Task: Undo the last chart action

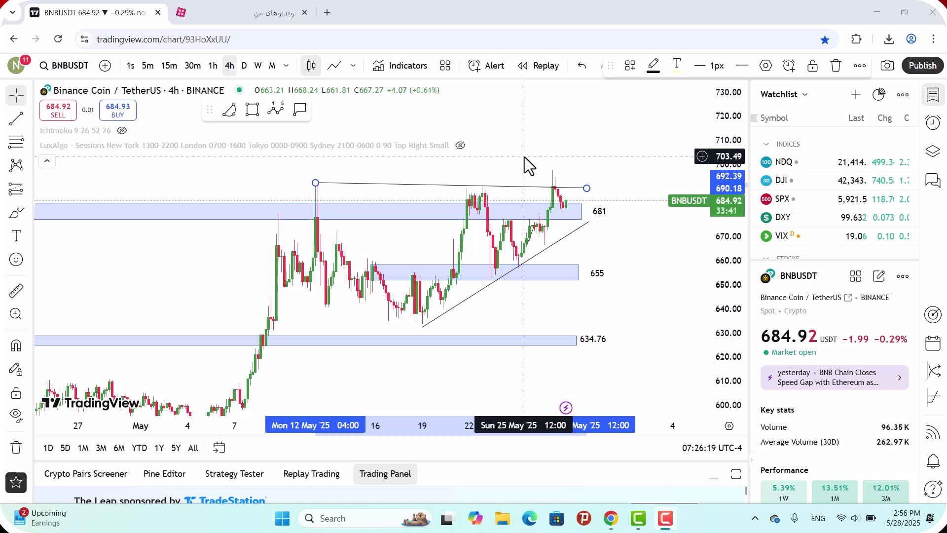Action: 582,66
